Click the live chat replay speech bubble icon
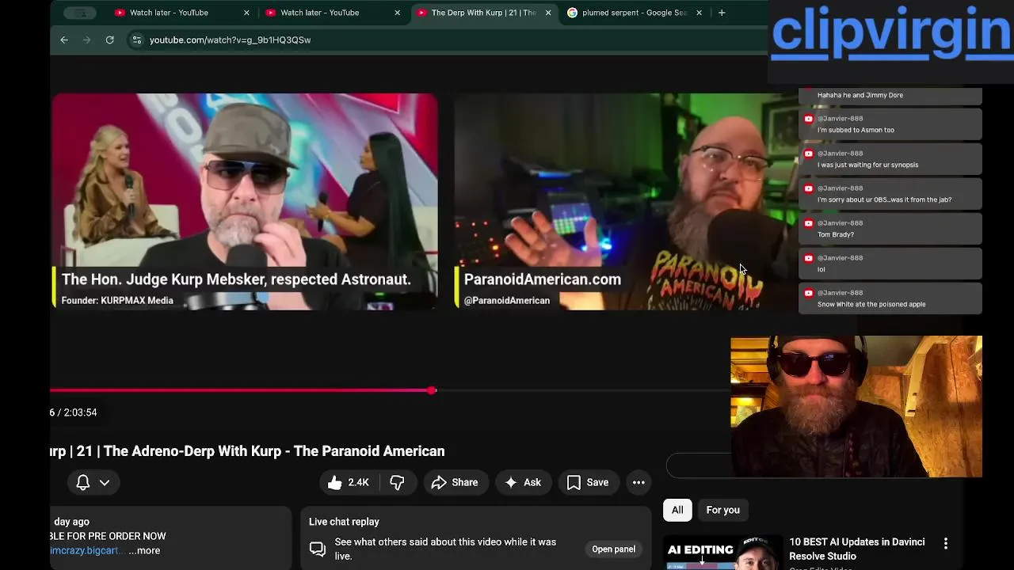Viewport: 1014px width, 570px height. (x=318, y=549)
